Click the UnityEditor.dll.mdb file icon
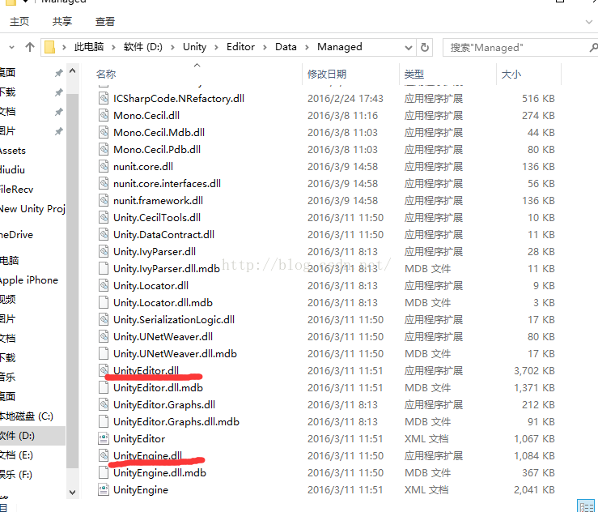The height and width of the screenshot is (512, 598). [104, 387]
